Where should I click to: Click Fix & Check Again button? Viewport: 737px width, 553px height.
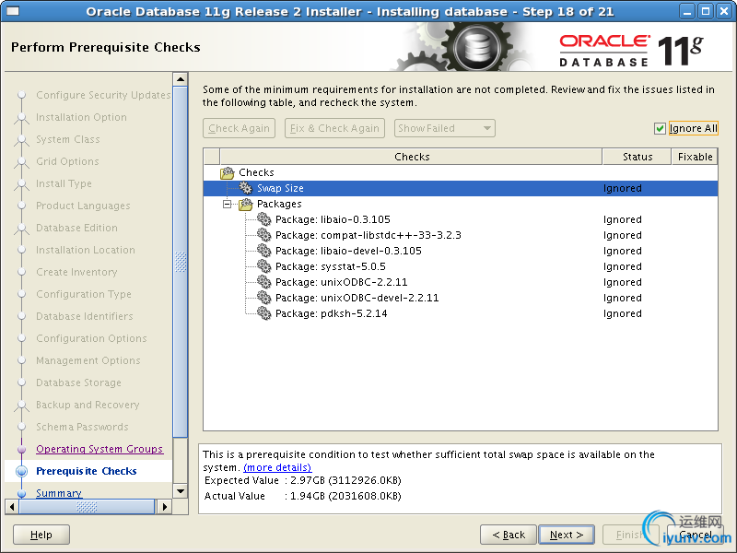point(334,128)
